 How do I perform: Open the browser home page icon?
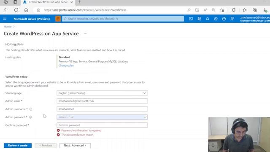[26, 10]
